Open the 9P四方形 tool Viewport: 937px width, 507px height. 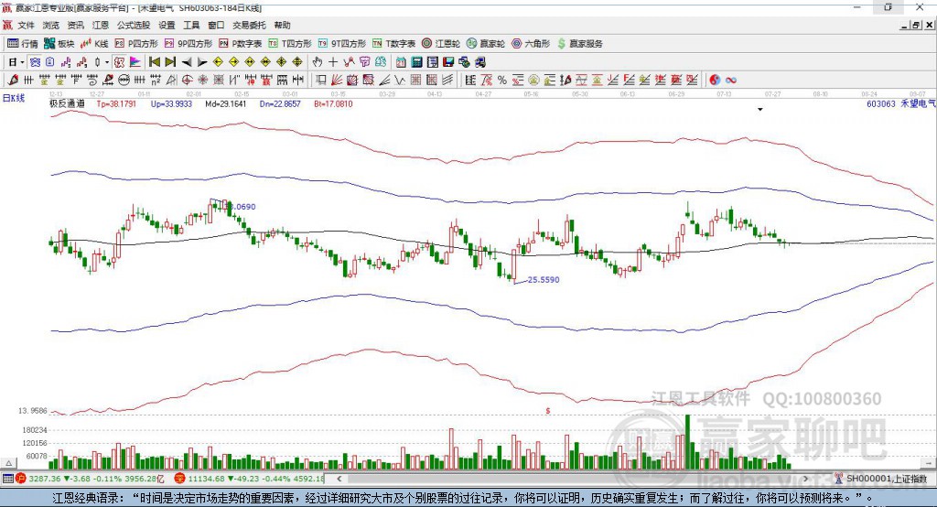tap(188, 44)
